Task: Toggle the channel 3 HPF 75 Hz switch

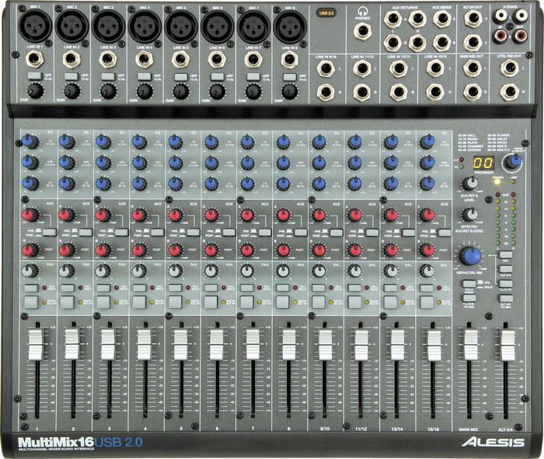Action: (x=108, y=76)
